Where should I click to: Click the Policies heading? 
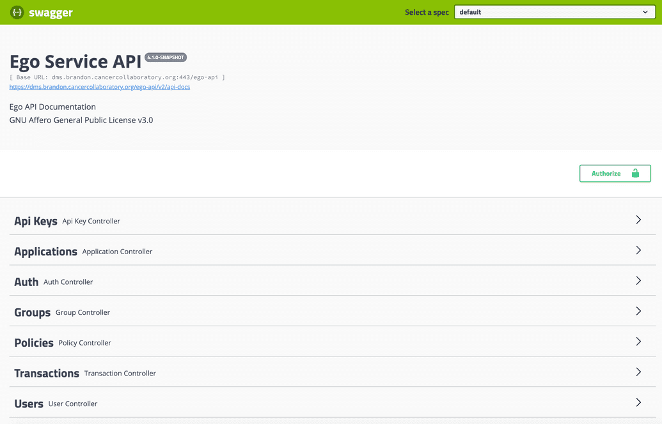(x=34, y=343)
